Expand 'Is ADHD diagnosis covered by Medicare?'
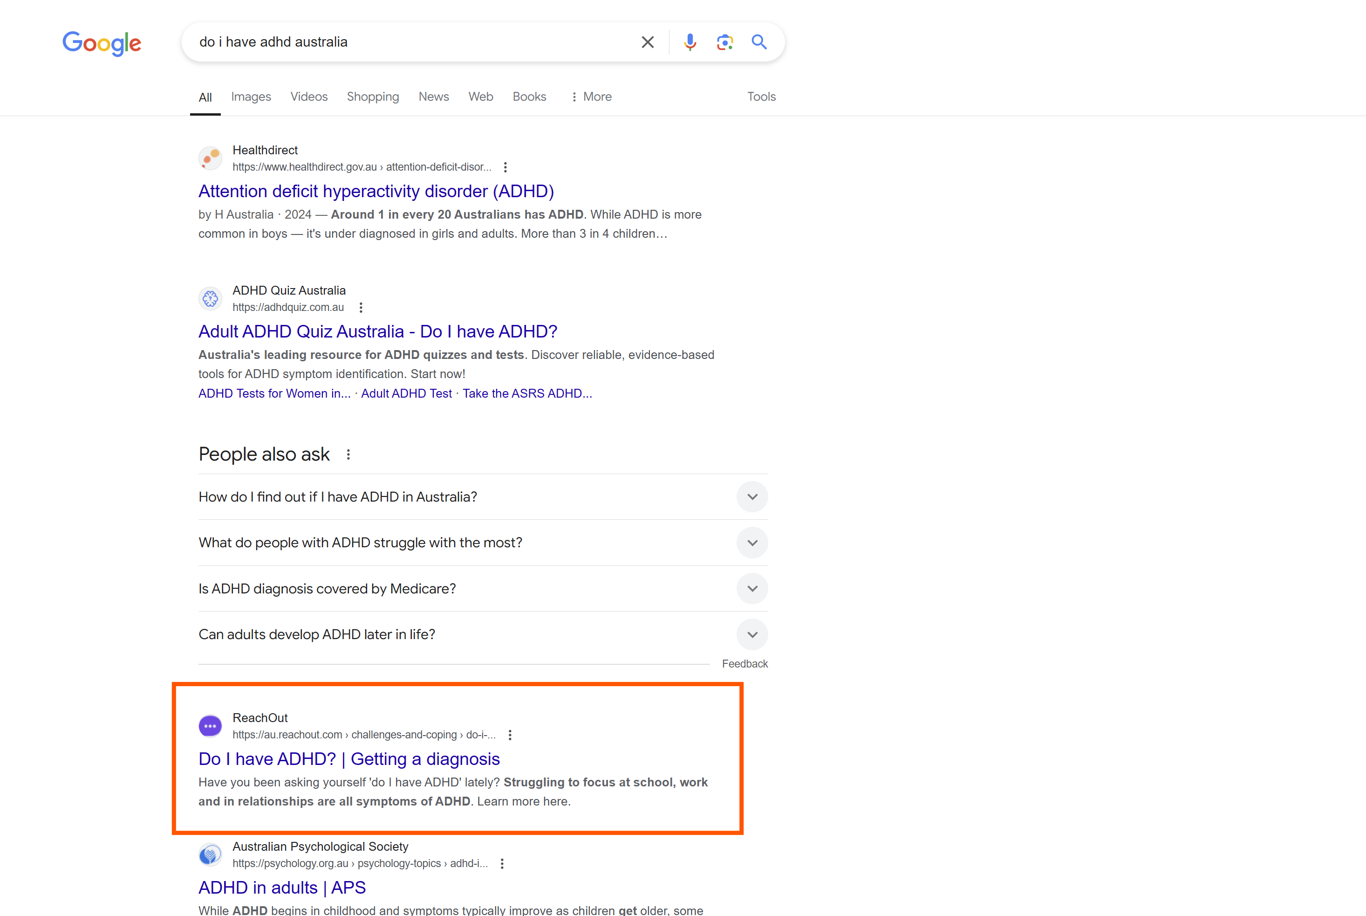1366x916 pixels. 483,589
